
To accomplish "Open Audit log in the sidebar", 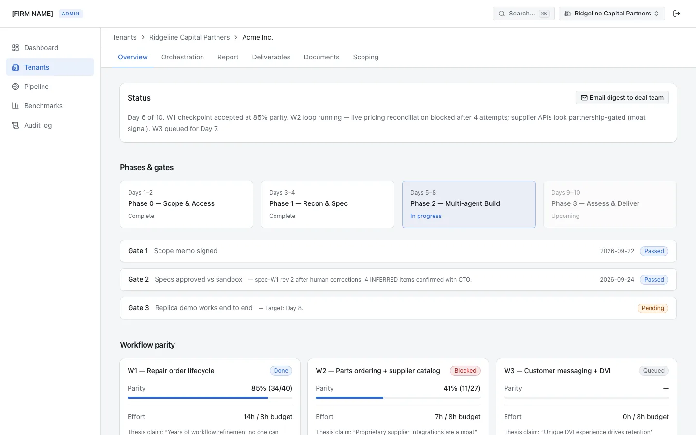I will click(50, 125).
